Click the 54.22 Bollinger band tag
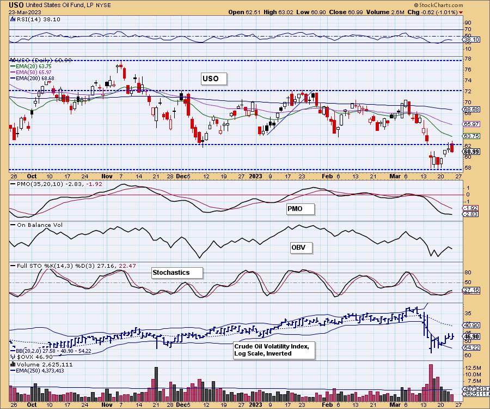490x409 pixels. 471,348
